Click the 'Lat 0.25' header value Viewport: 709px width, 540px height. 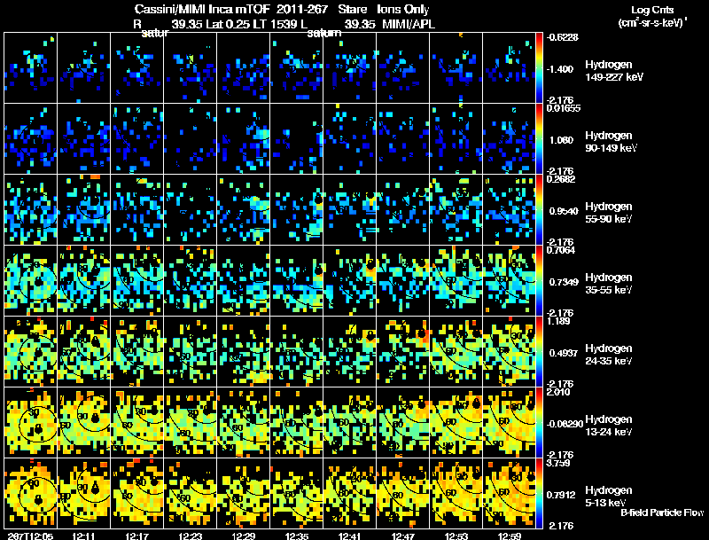228,24
